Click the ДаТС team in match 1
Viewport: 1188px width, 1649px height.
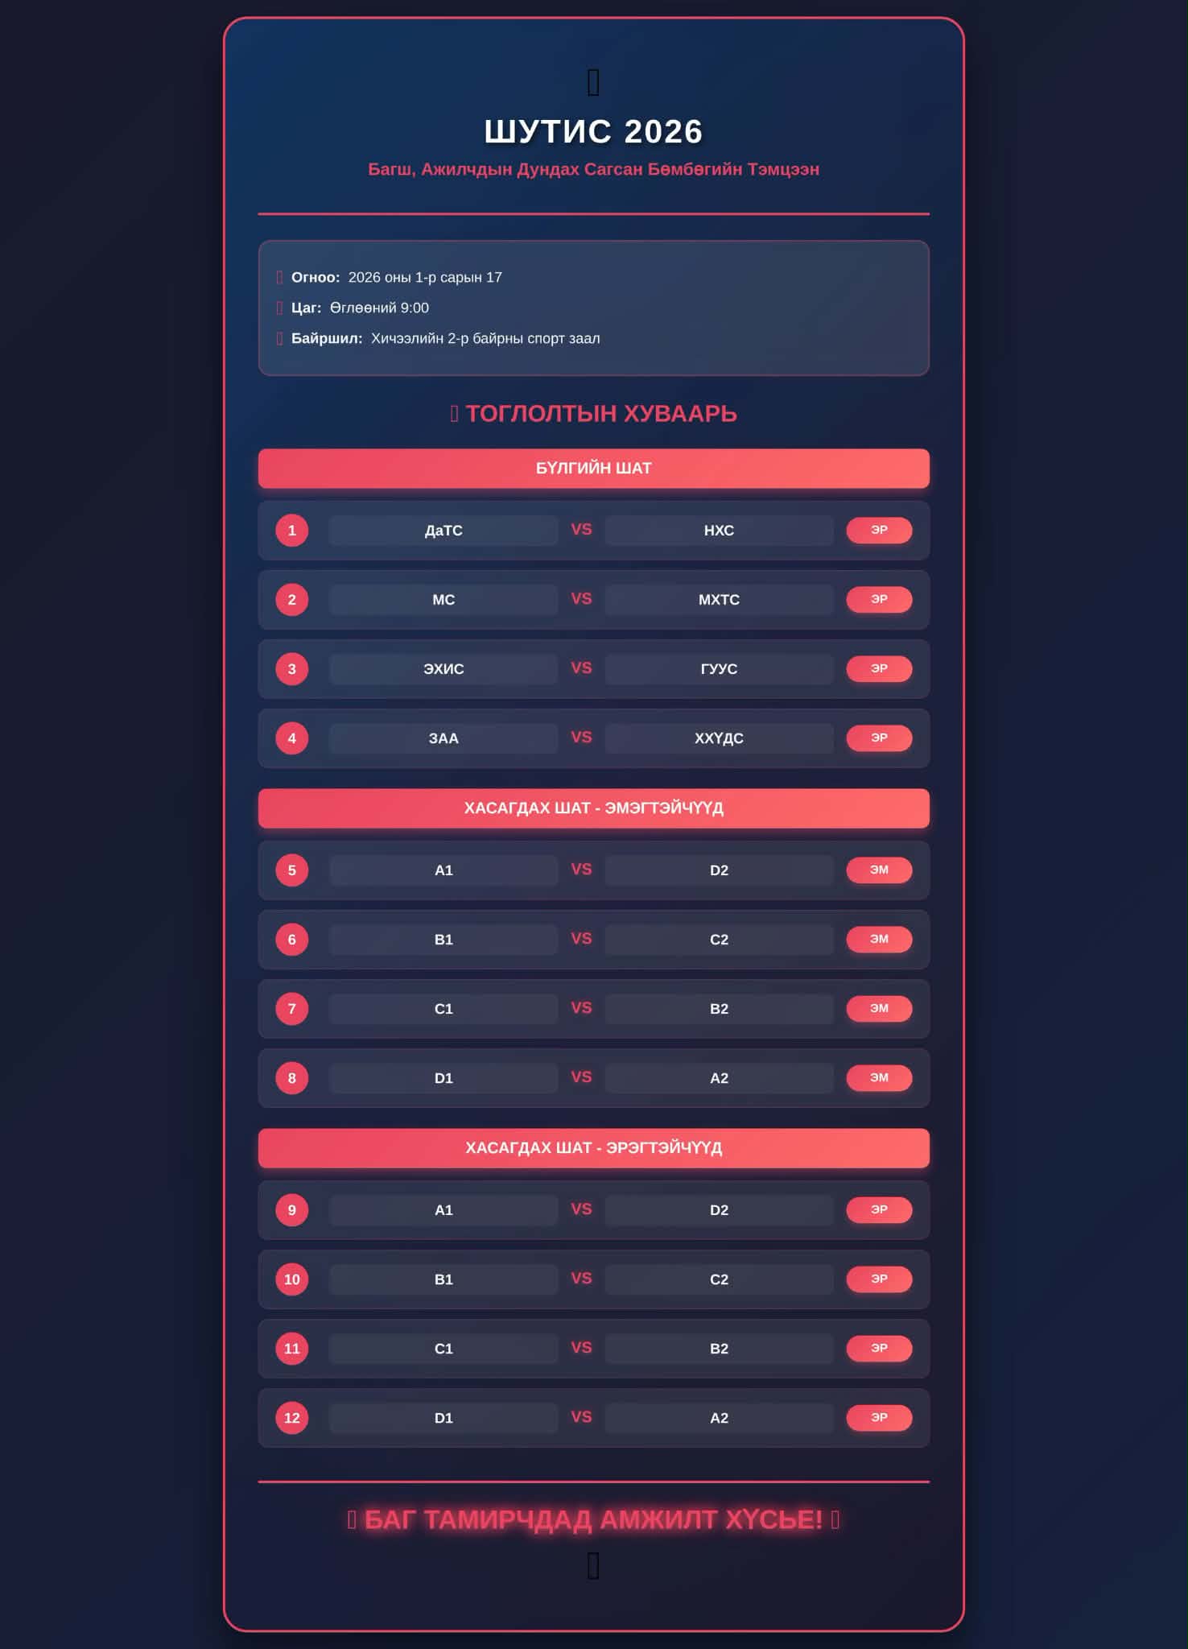coord(443,531)
